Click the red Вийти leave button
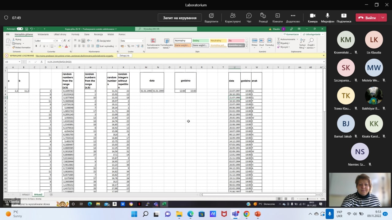392x220 pixels. pos(367,18)
